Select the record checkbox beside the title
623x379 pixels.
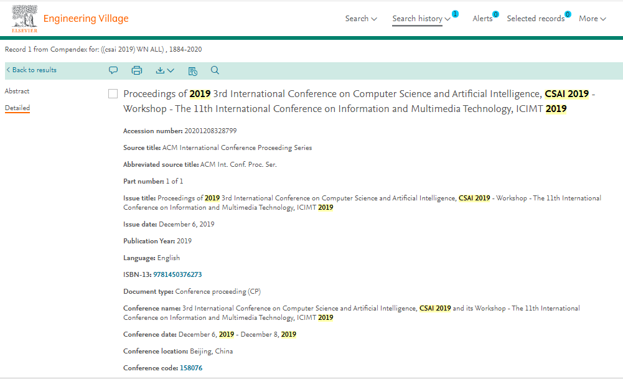(113, 94)
